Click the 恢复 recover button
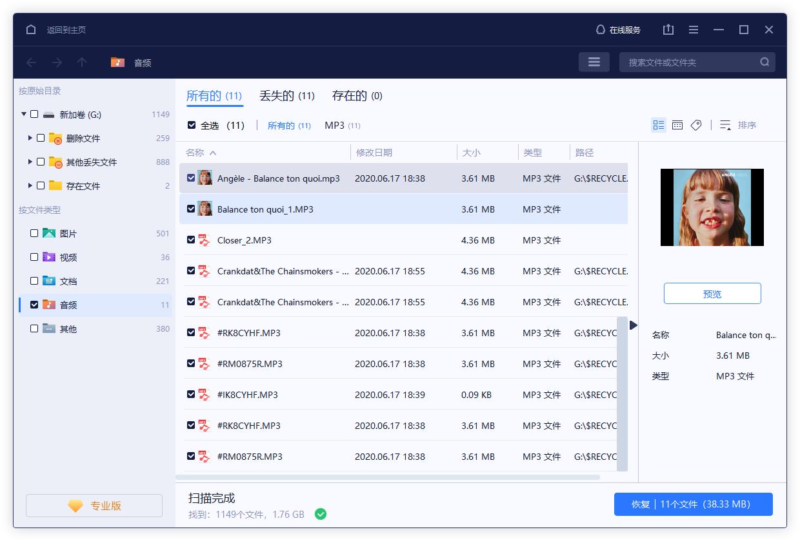 pos(693,504)
